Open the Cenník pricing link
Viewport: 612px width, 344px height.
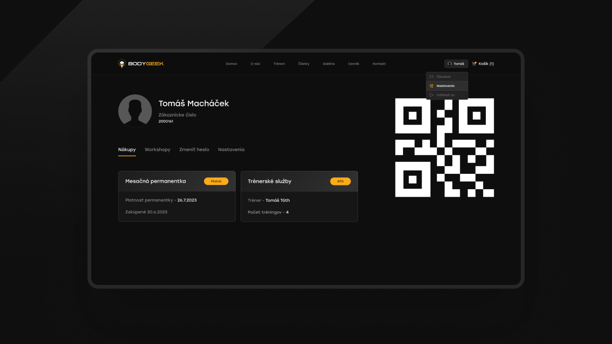354,64
